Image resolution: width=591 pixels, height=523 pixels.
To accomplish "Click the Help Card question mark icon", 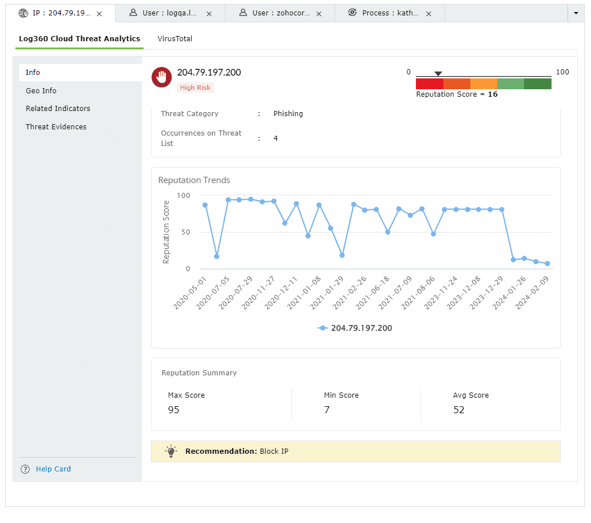I will point(25,469).
